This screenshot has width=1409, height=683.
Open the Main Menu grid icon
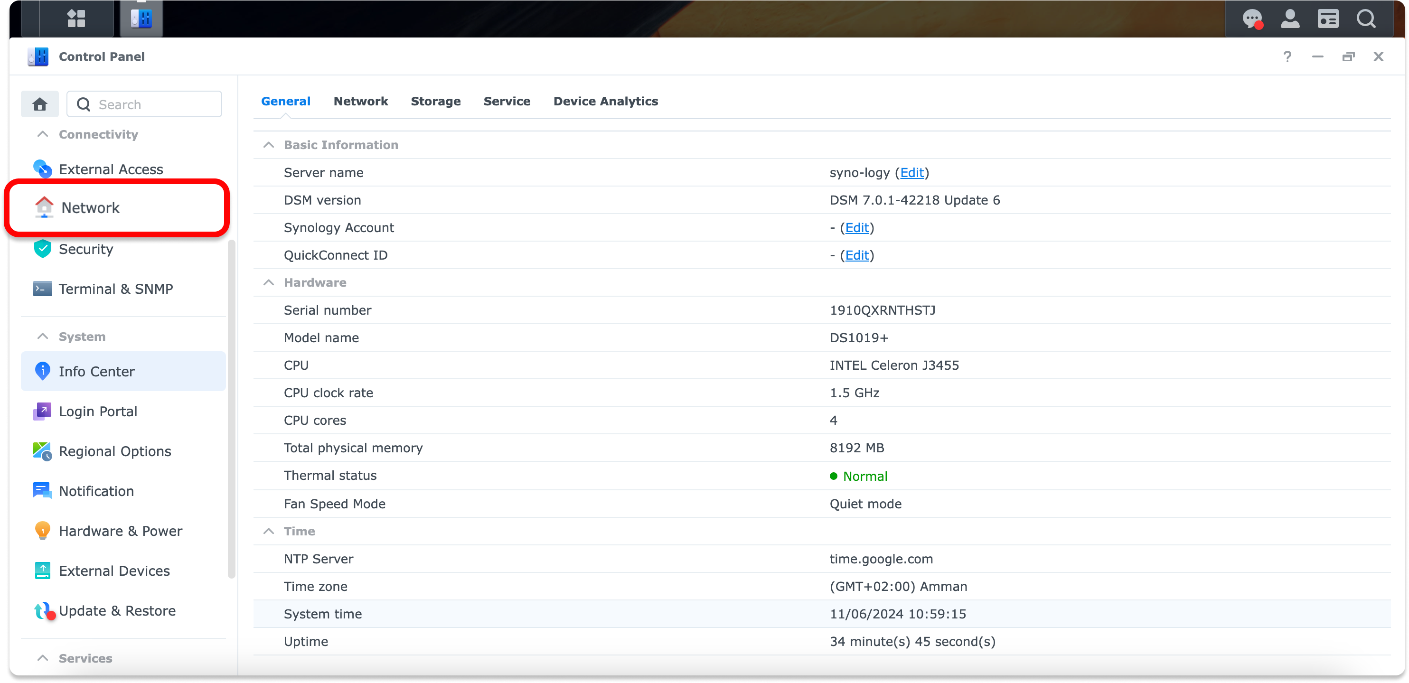76,18
